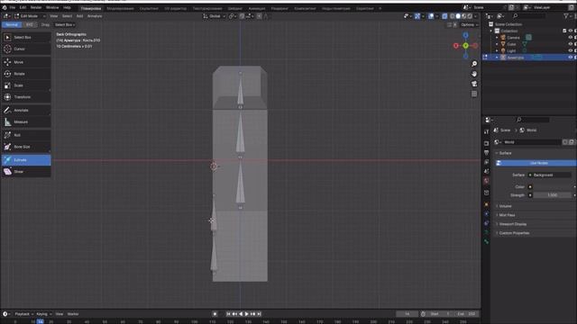The image size is (577, 324).
Task: Uncheck the Collection exclude checkbox
Action: pos(564,31)
